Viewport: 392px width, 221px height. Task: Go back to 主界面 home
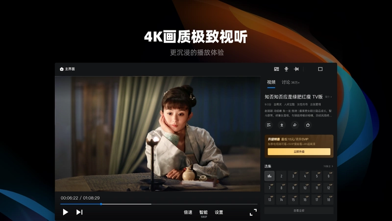67,69
